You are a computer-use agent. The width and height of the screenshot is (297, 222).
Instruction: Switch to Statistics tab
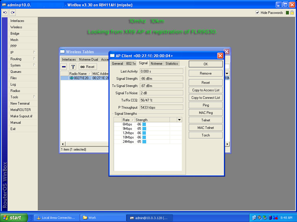click(x=172, y=64)
